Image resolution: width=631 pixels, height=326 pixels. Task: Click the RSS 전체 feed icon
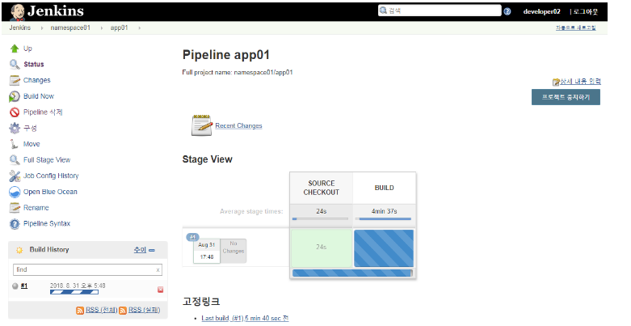(x=80, y=311)
